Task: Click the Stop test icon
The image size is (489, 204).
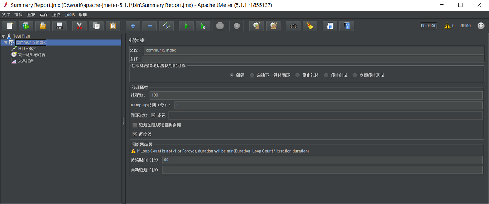Action: click(220, 26)
